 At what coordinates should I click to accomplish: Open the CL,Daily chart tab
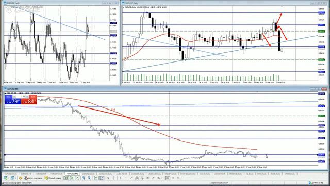pyautogui.click(x=249, y=174)
